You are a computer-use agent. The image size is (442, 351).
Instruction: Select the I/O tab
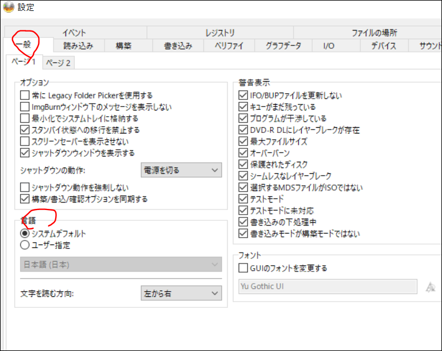click(x=336, y=45)
